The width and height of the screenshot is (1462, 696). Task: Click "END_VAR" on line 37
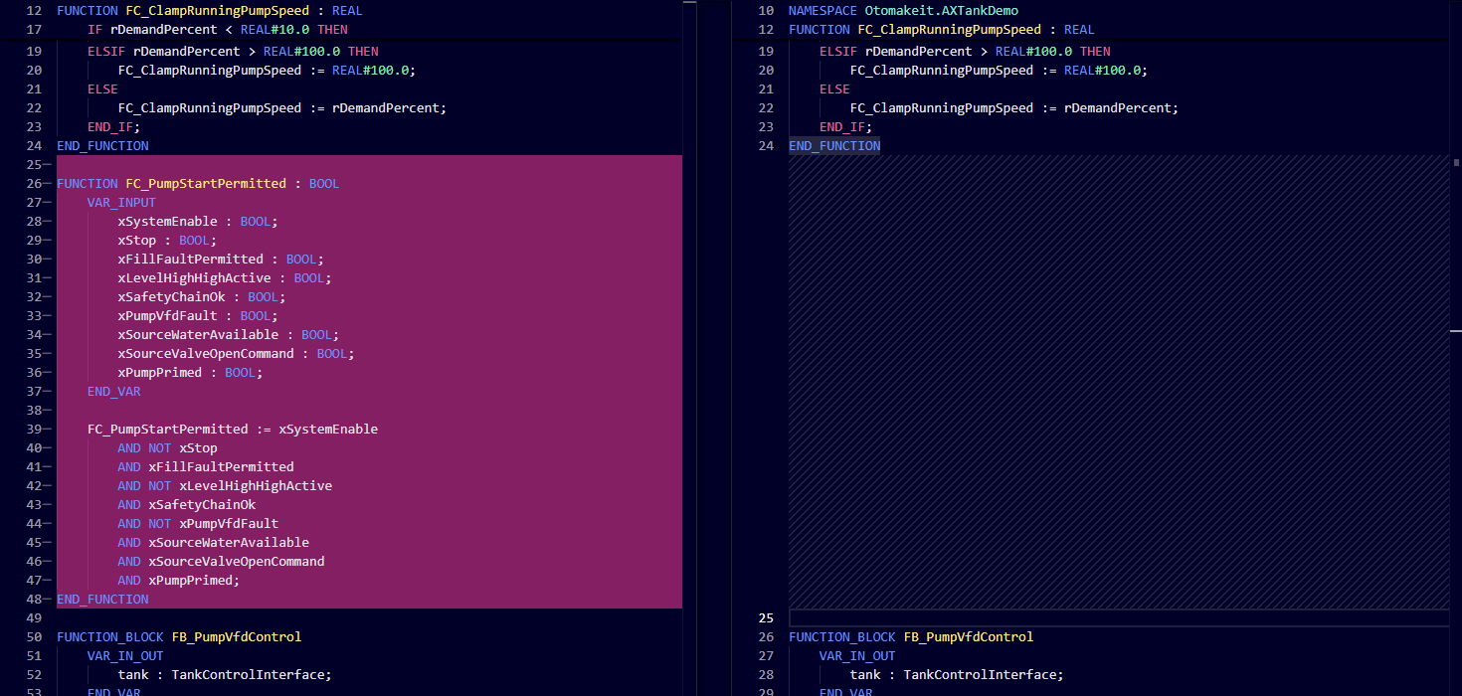tap(114, 391)
